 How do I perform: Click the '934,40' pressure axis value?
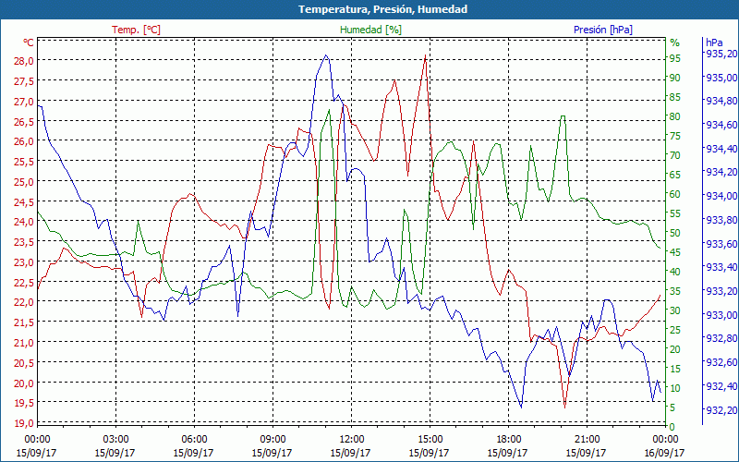721,149
